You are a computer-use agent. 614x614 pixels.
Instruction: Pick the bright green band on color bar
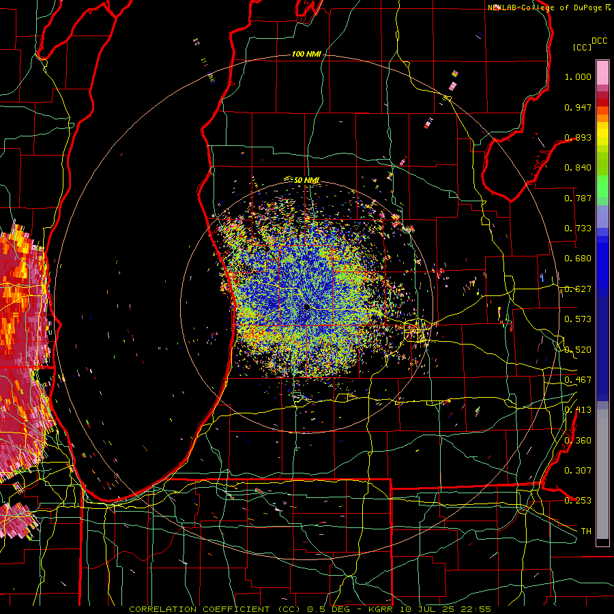(x=602, y=186)
